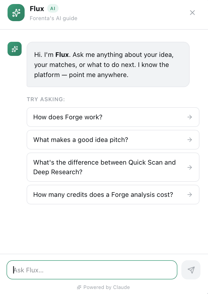
Task: Click the AI badge next to Flux
Action: pyautogui.click(x=53, y=8)
